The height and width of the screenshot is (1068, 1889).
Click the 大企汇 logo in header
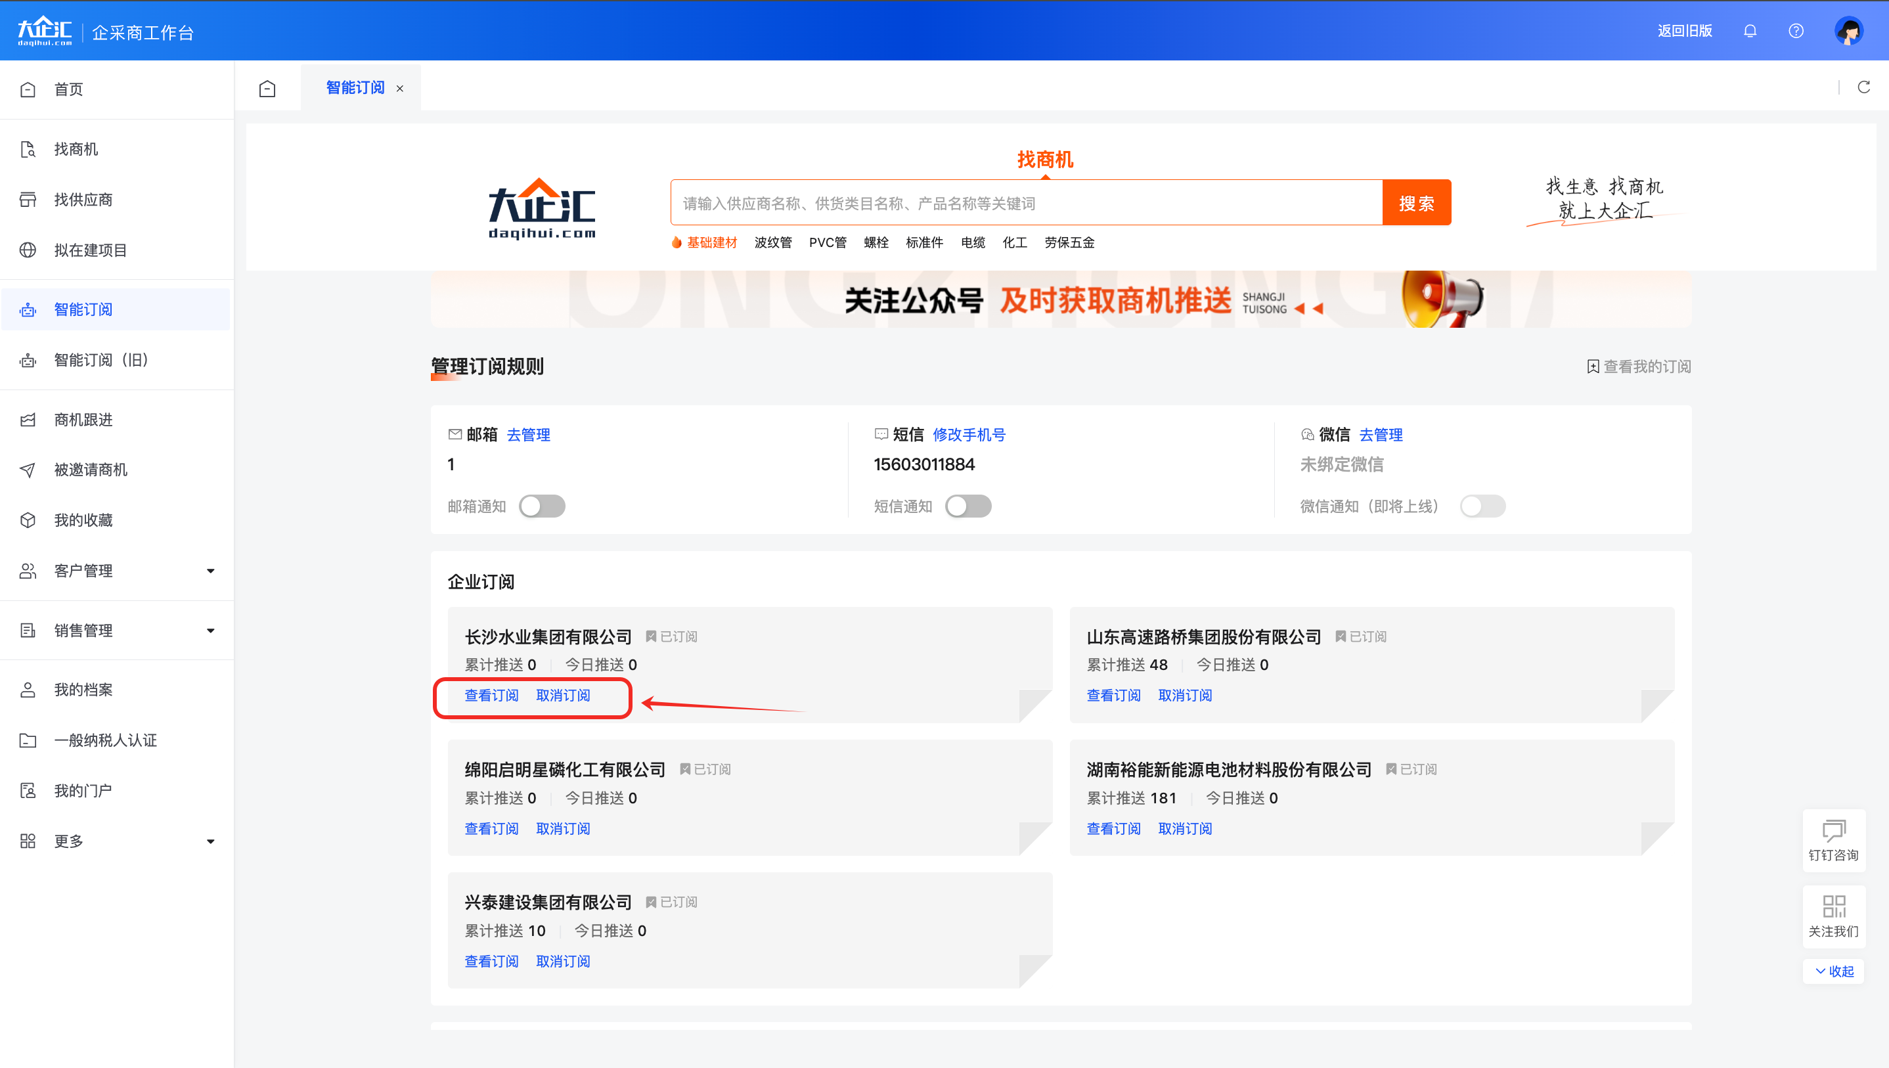point(45,32)
